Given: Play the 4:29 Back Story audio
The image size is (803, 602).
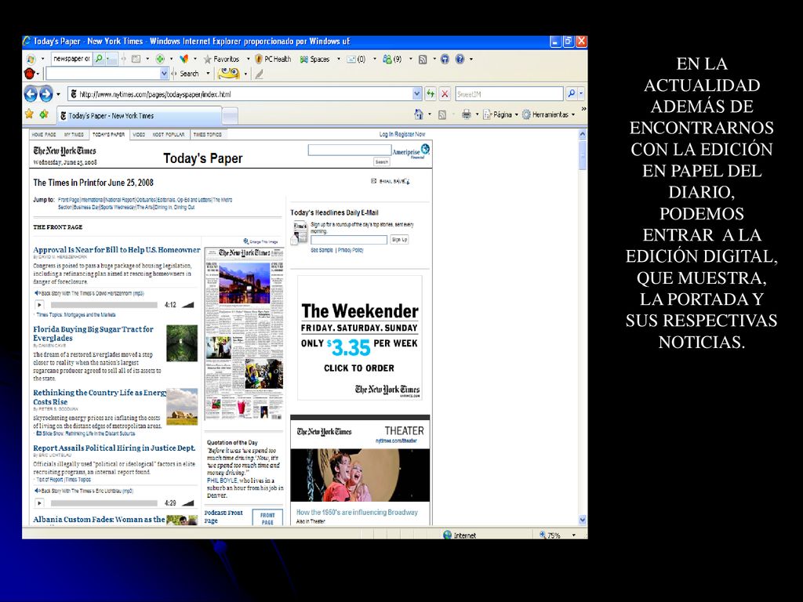Looking at the screenshot, I should coord(39,503).
